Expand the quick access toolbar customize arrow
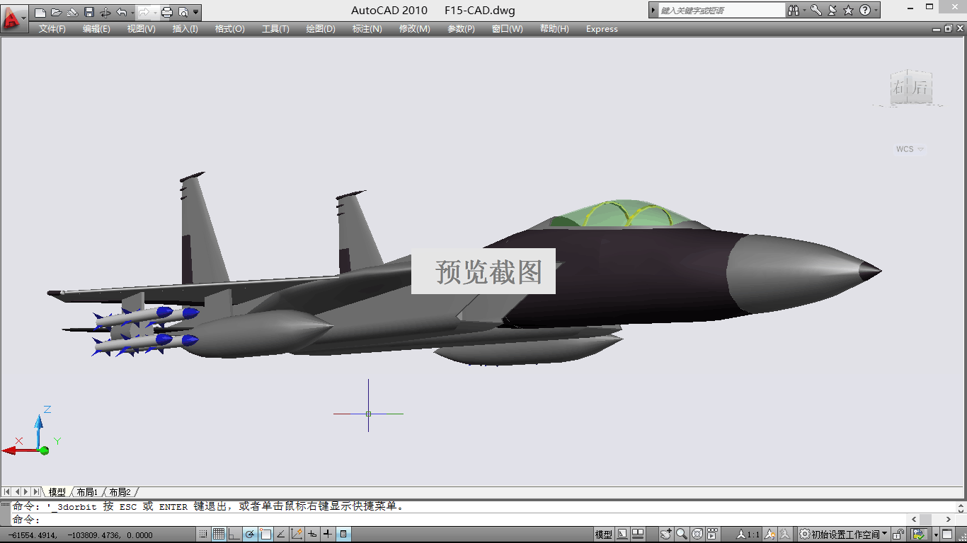The image size is (967, 543). point(196,12)
